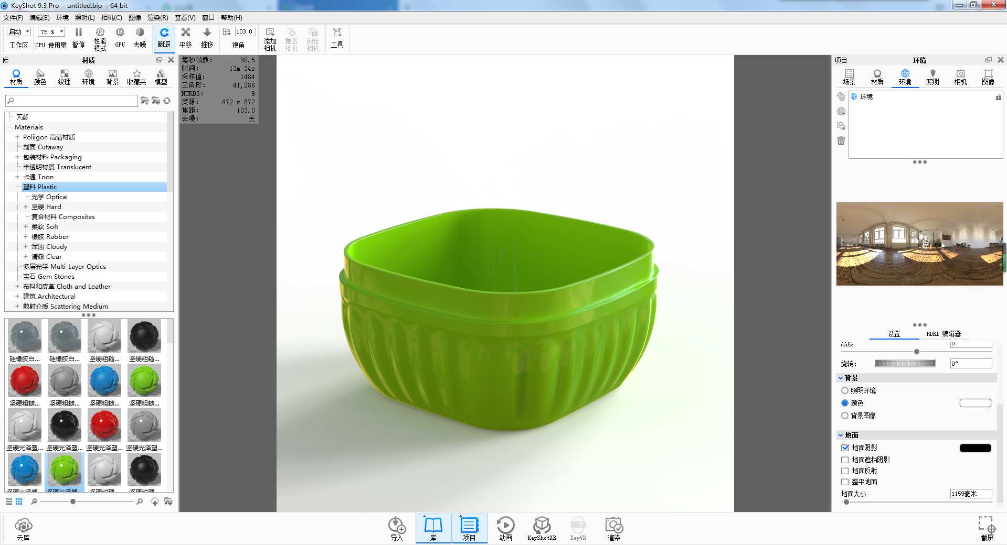Enable GPU rendering mode

pyautogui.click(x=120, y=39)
